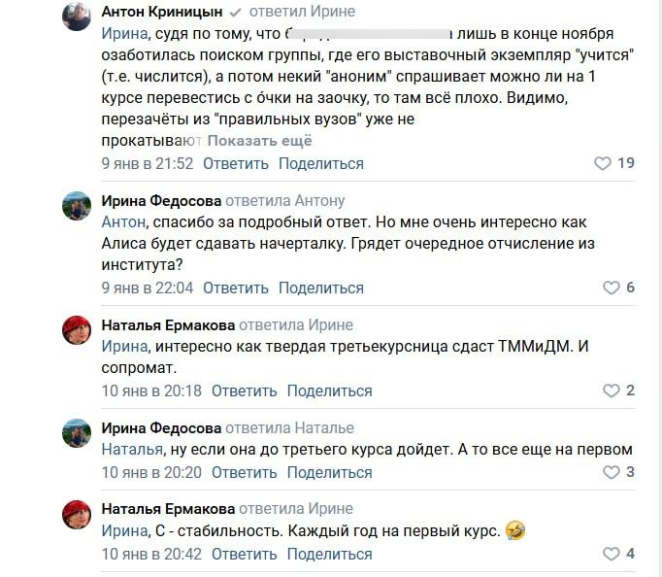This screenshot has width=662, height=577.
Task: Expand comment with Показать ещё
Action: [258, 141]
